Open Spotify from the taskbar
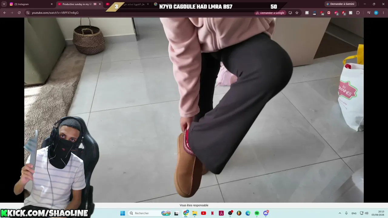The width and height of the screenshot is (388, 218). pyautogui.click(x=257, y=213)
